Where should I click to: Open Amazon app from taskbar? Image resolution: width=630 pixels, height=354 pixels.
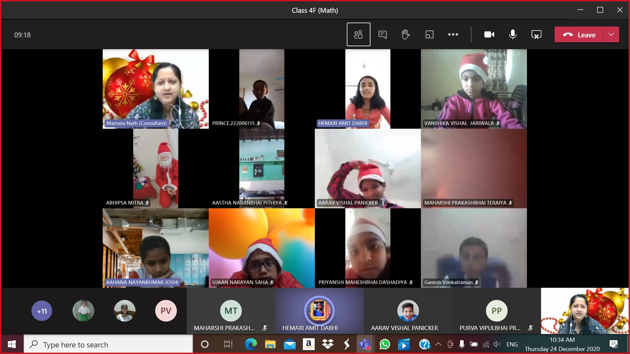[309, 344]
